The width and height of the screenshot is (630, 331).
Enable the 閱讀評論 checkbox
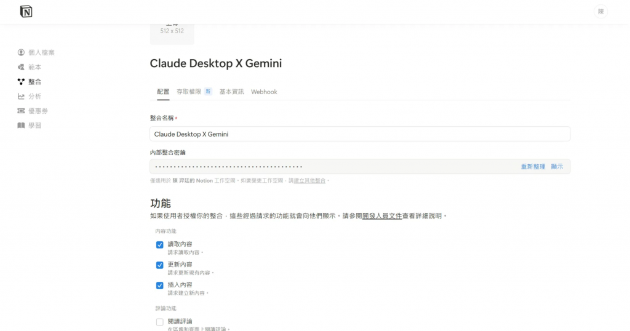pos(159,322)
